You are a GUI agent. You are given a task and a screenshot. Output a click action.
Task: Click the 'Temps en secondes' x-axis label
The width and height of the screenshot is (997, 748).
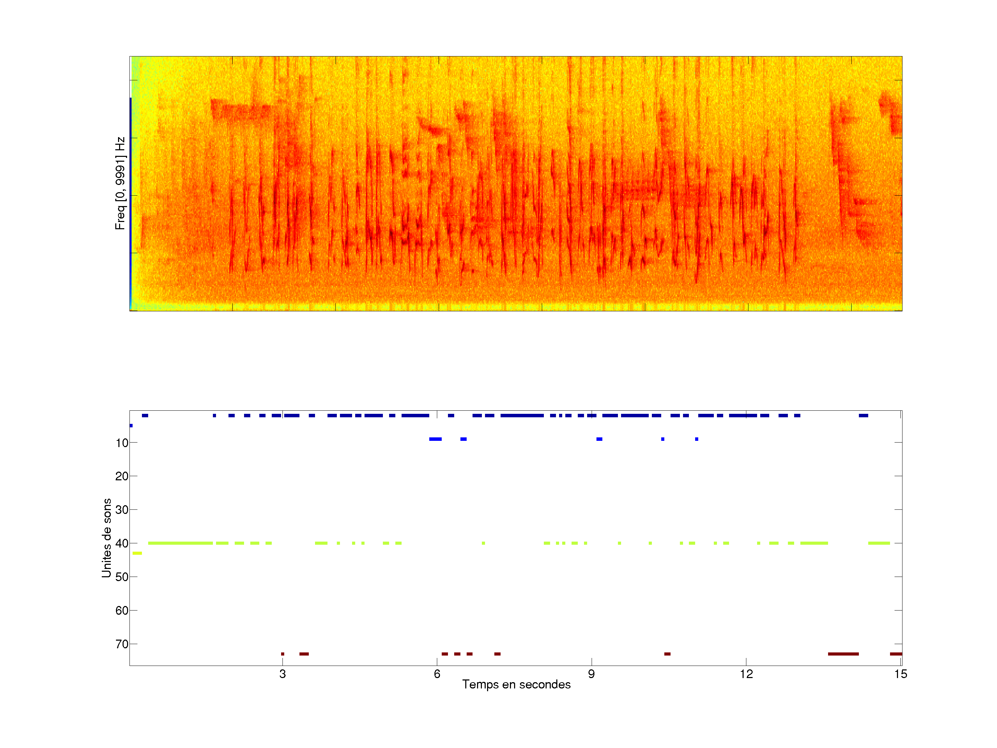point(516,684)
